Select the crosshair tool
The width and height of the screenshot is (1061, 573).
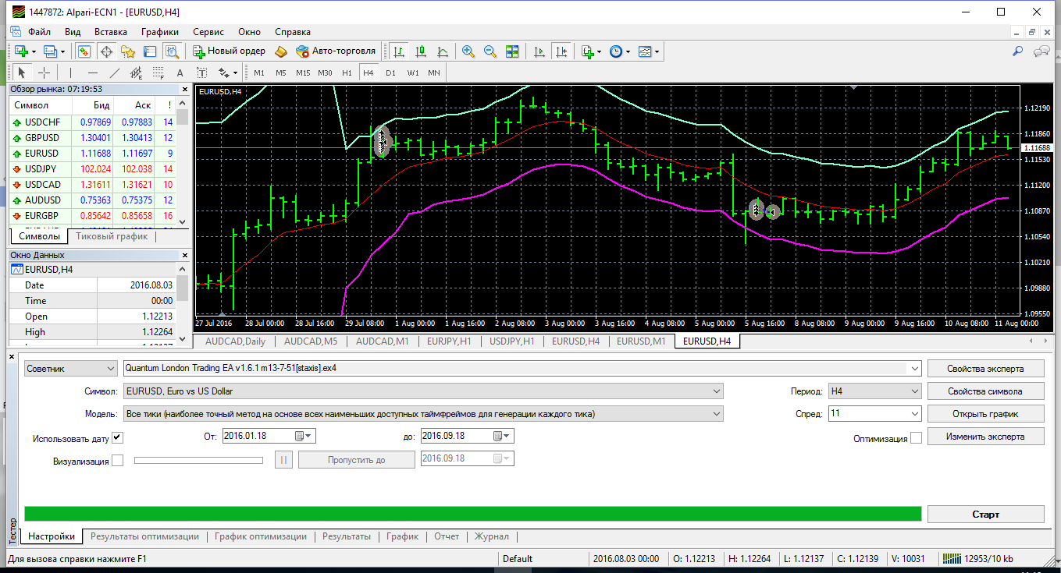[44, 73]
